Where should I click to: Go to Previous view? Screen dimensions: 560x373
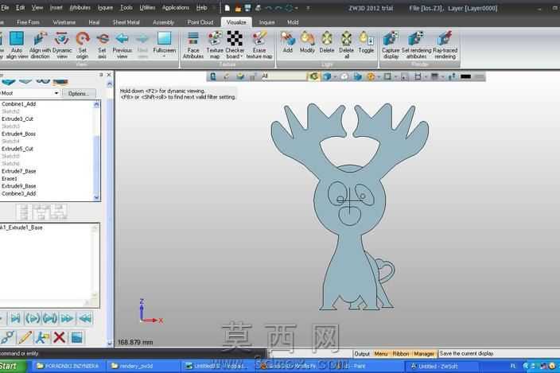(x=122, y=45)
